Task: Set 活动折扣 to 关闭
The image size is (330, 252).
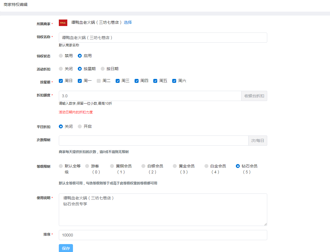Action: pos(61,69)
